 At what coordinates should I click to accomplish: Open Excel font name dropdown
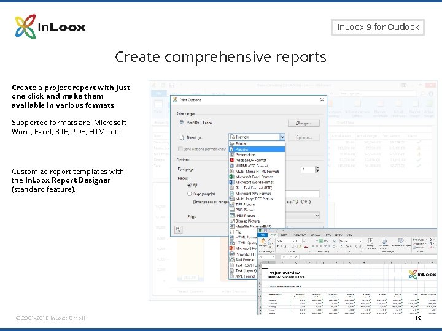tap(292, 242)
